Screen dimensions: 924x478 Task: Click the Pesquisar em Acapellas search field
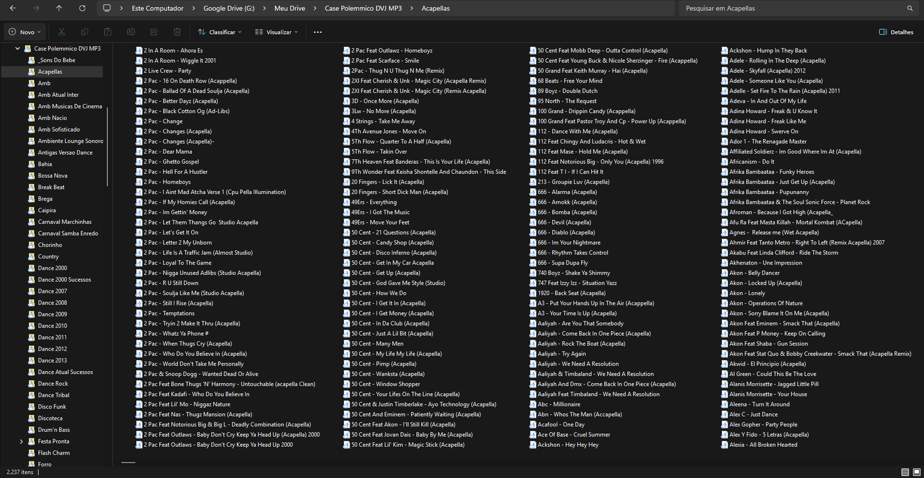[x=791, y=8]
